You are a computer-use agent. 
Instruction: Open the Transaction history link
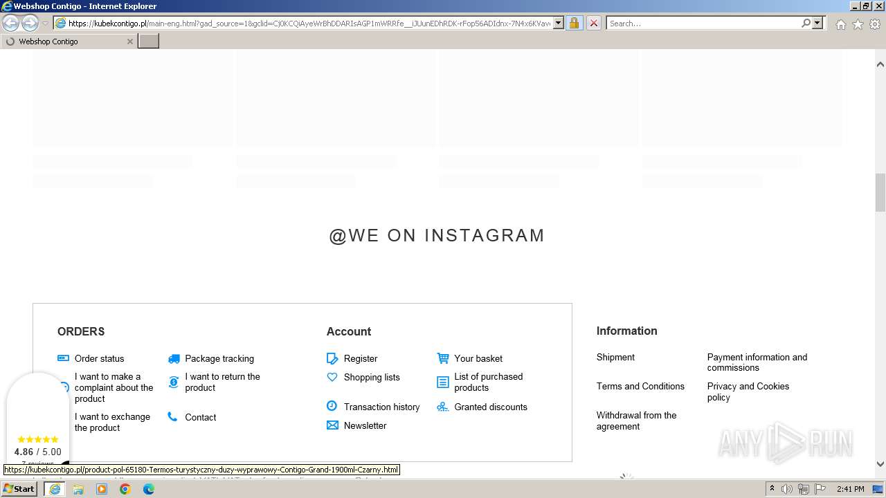pos(381,407)
